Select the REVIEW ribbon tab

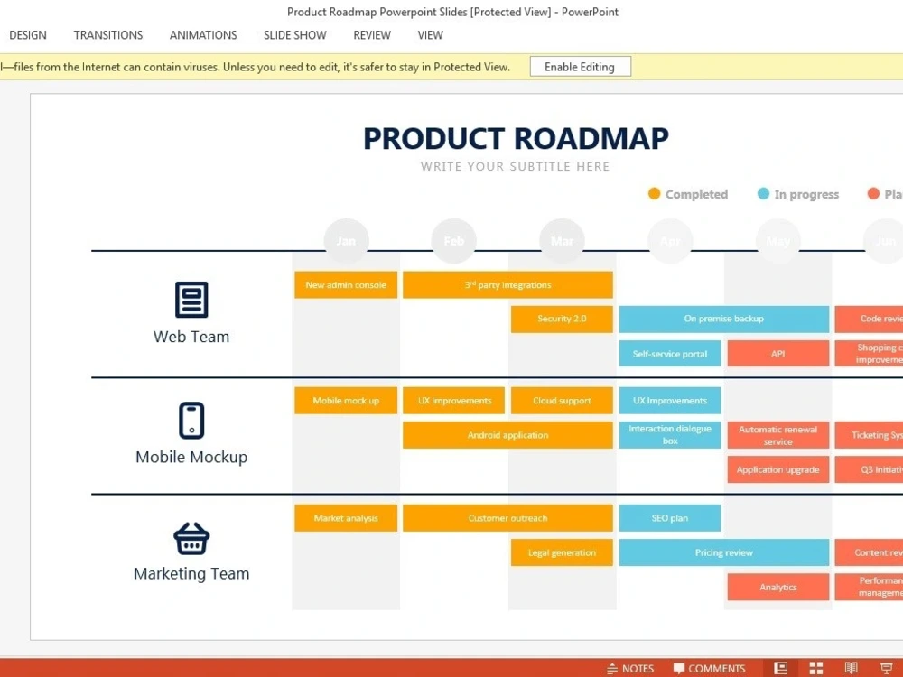[371, 35]
